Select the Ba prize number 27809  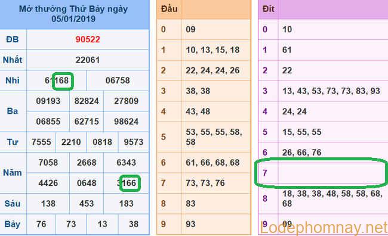coord(126,101)
